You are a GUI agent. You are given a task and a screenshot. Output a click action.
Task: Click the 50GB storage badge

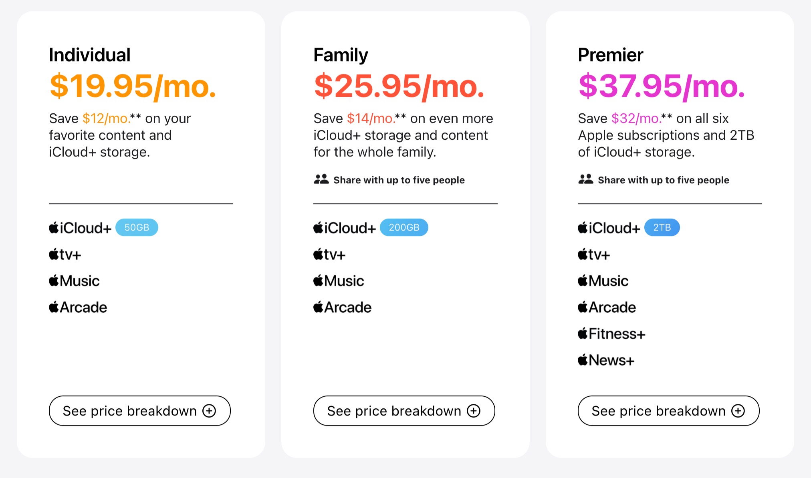click(x=137, y=227)
